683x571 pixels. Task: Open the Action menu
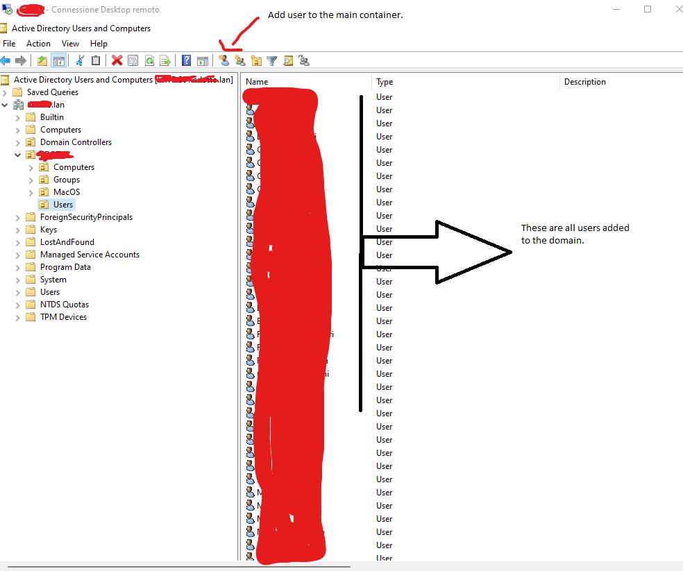point(38,44)
